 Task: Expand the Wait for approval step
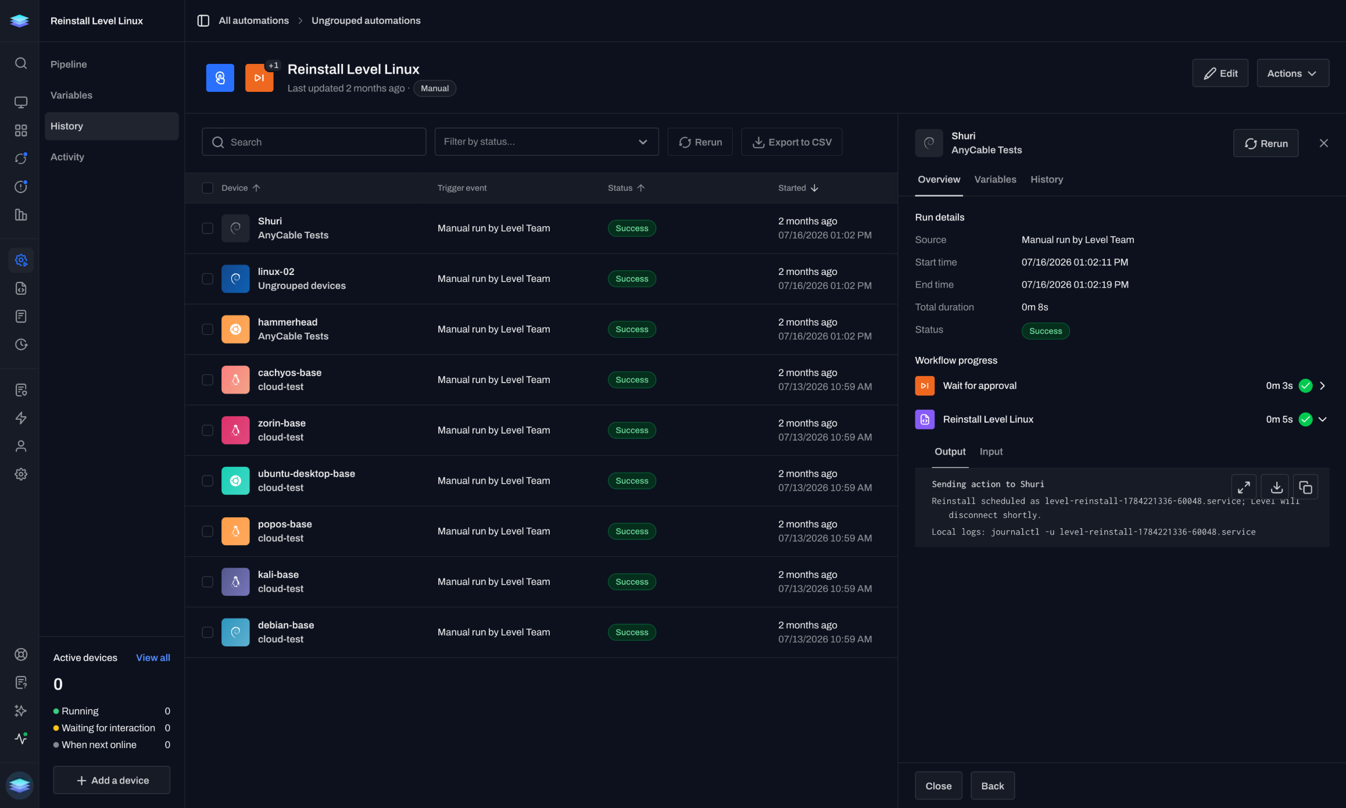(x=1323, y=386)
